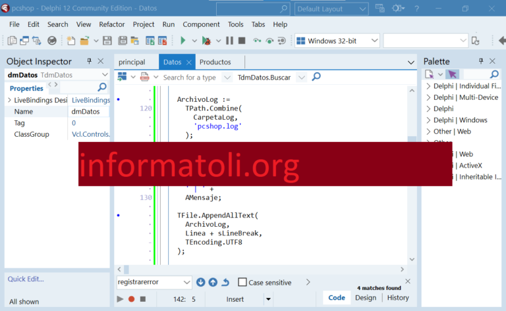
Task: Click the save desktop layout icon
Action: pyautogui.click(x=379, y=9)
